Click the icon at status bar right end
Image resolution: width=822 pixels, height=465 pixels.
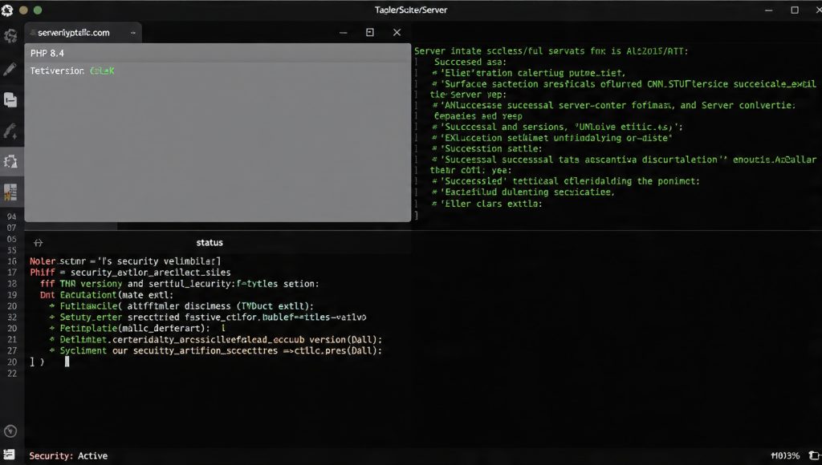point(814,455)
